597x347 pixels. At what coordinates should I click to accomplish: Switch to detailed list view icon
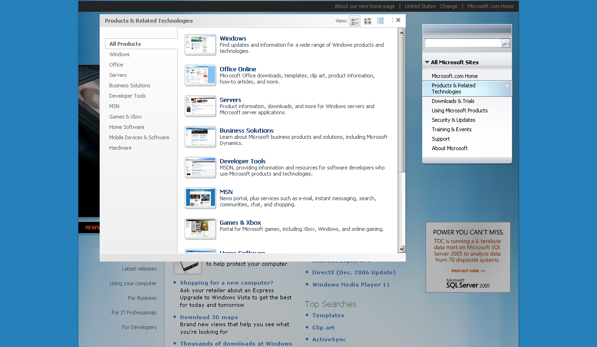click(354, 21)
